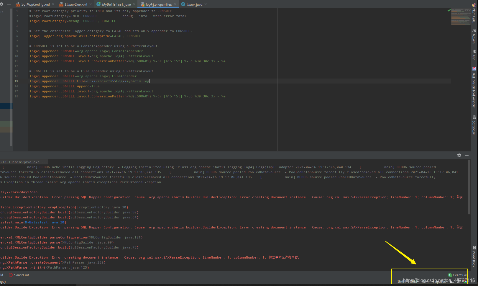Image resolution: width=478 pixels, height=286 pixels.
Task: Close the IUserDao.xml tab
Action: pyautogui.click(x=91, y=4)
